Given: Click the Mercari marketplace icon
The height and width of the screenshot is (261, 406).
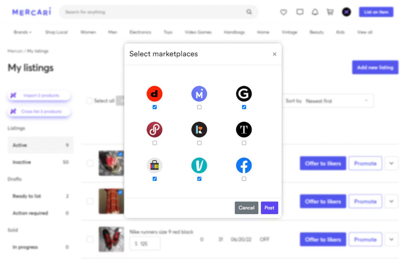Looking at the screenshot, I should click(199, 94).
